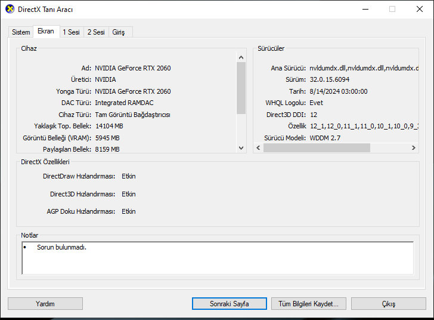Switch to the 1 Sesi tab
Screen dimensions: 434x320
point(71,32)
